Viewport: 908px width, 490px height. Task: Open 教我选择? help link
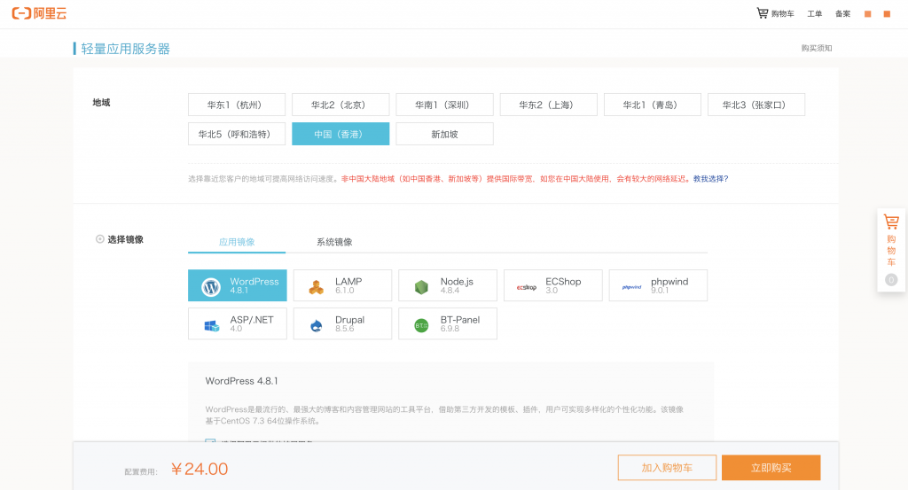[710, 179]
